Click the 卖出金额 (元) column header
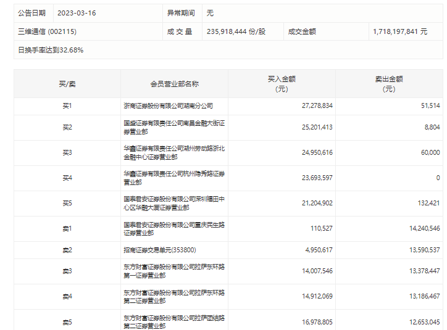The image size is (447, 330). click(x=389, y=84)
